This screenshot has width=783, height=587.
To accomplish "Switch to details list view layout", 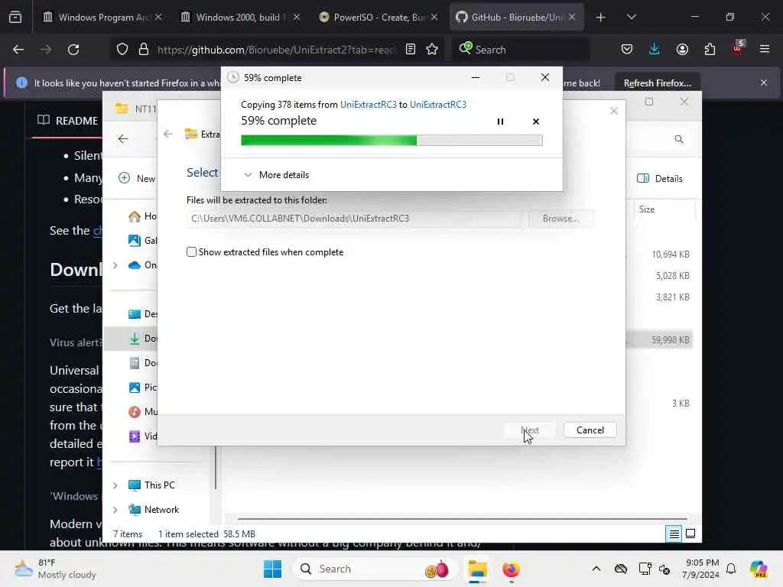I will [674, 533].
